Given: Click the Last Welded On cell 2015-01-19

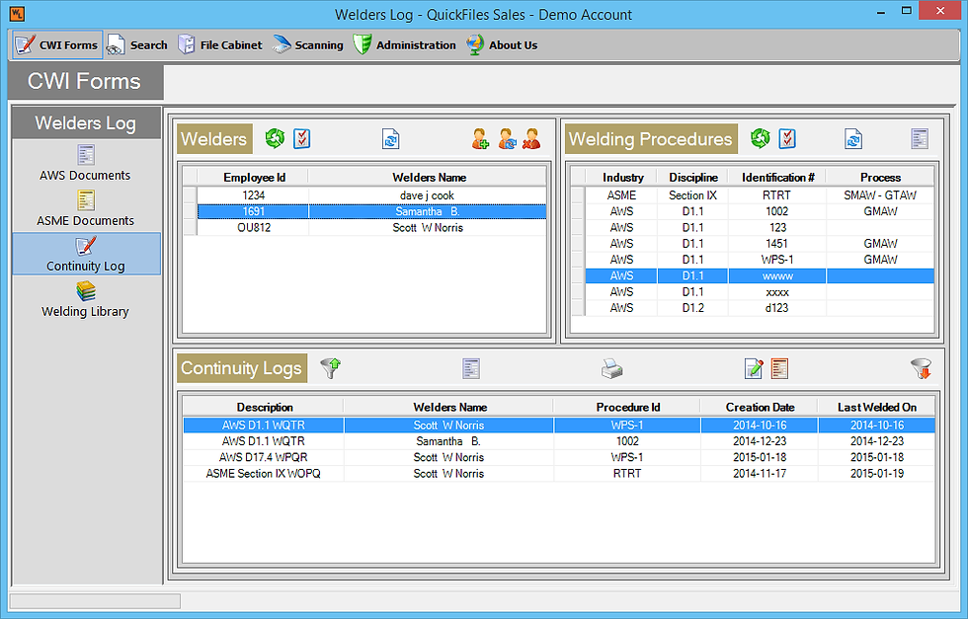Looking at the screenshot, I should click(877, 473).
